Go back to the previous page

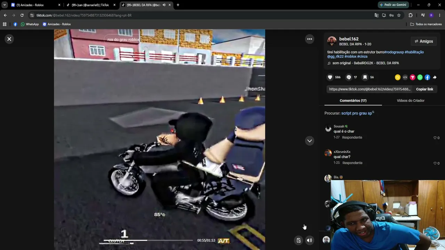(x=5, y=15)
